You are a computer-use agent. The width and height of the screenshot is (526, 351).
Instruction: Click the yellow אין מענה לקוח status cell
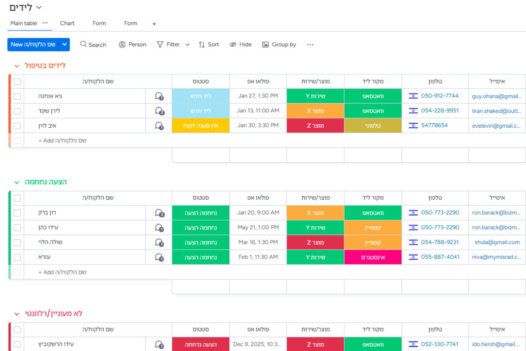click(x=201, y=125)
